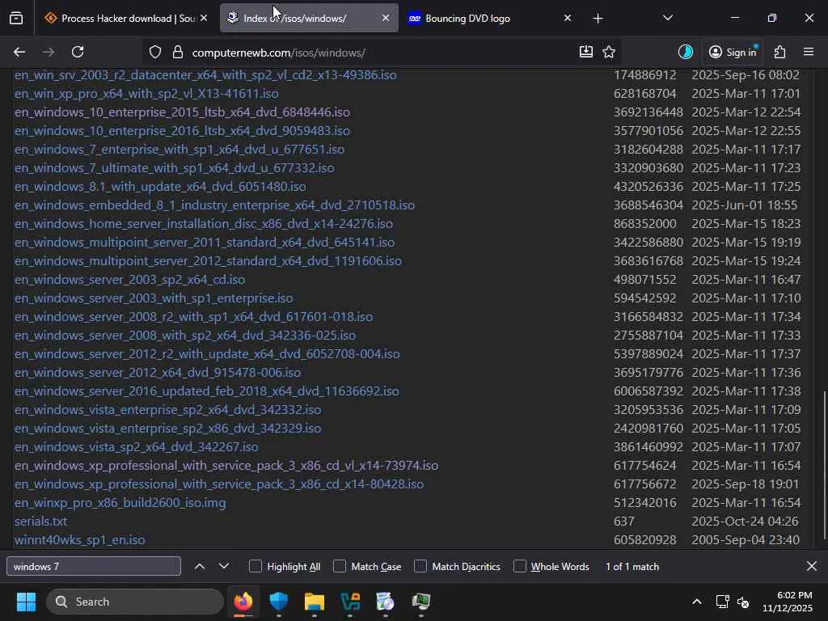828x621 pixels.
Task: Enable Highlight All checkbox
Action: (x=256, y=566)
